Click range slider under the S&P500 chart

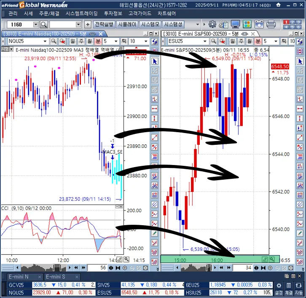point(196,268)
